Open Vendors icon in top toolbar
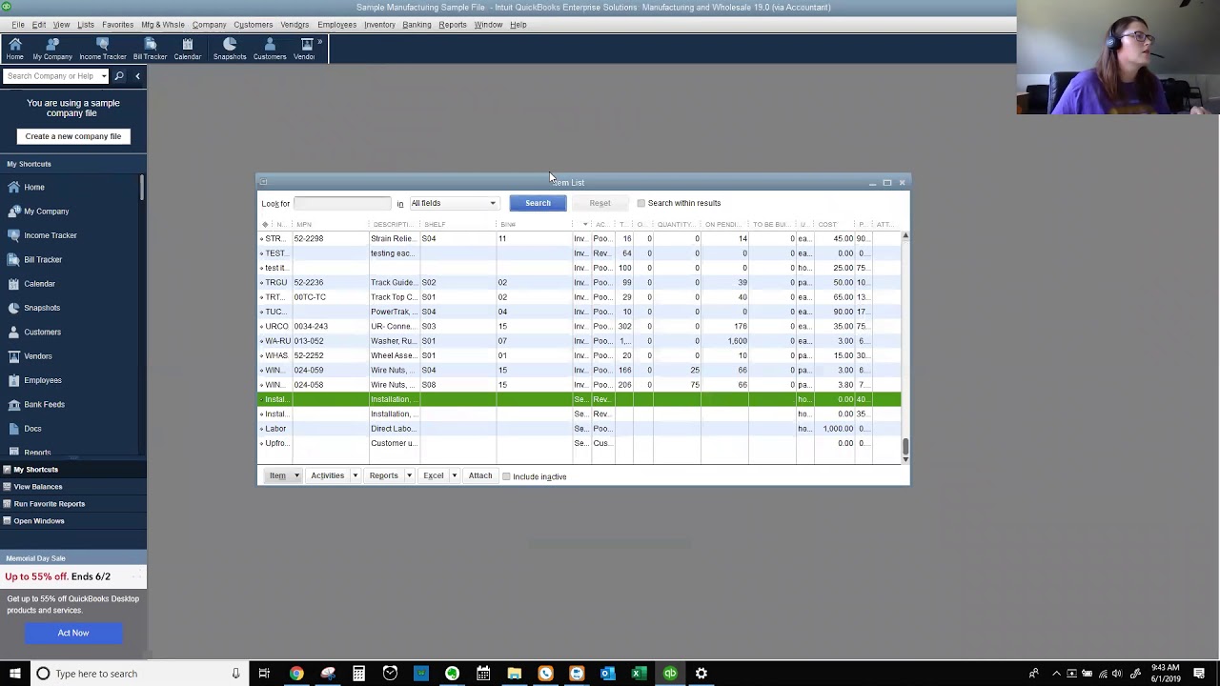This screenshot has width=1220, height=686. (x=304, y=49)
